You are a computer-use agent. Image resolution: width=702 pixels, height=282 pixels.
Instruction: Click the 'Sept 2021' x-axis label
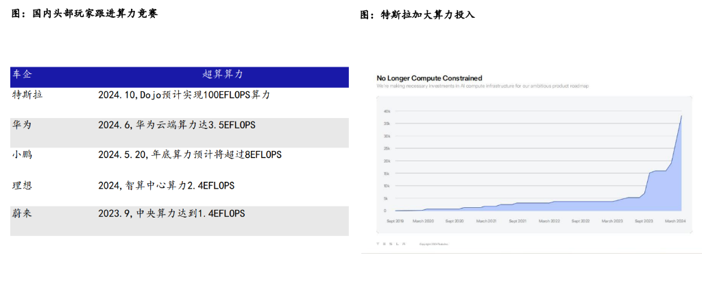coord(518,221)
